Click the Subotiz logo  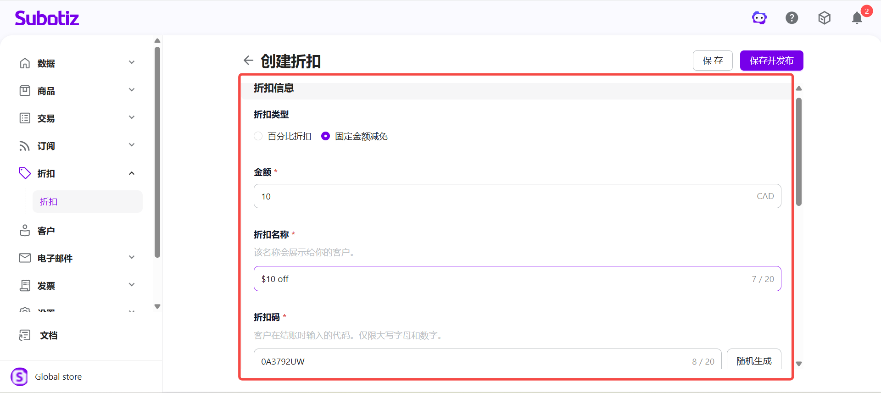click(x=47, y=18)
